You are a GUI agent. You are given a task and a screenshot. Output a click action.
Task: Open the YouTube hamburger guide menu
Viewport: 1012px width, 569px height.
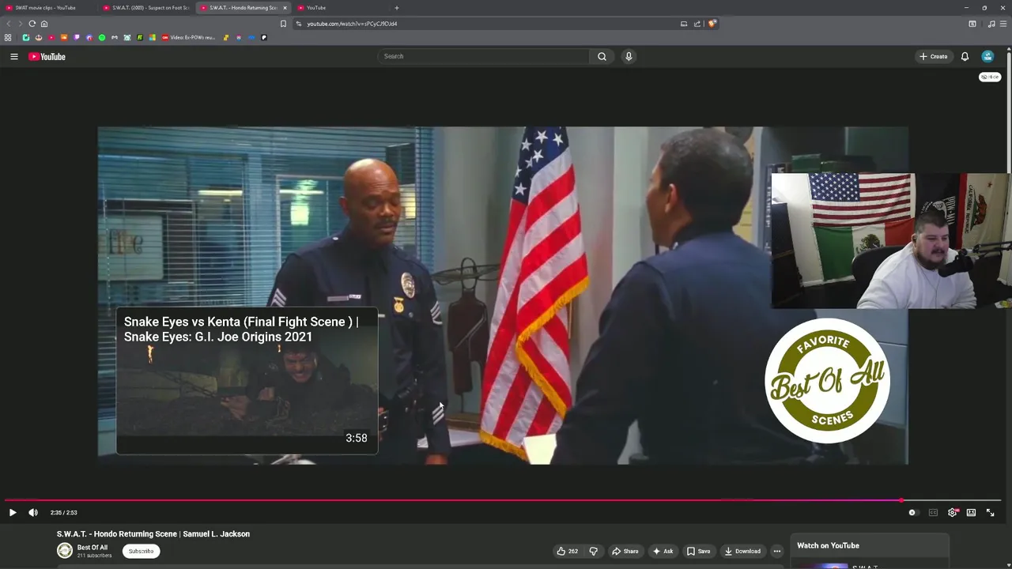click(x=13, y=56)
